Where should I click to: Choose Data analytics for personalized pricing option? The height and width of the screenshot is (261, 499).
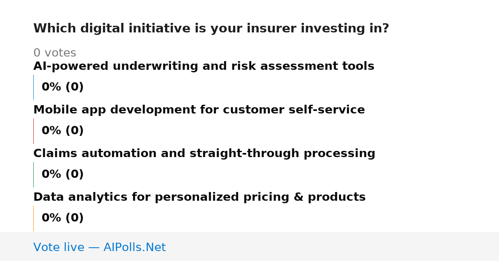pos(200,197)
